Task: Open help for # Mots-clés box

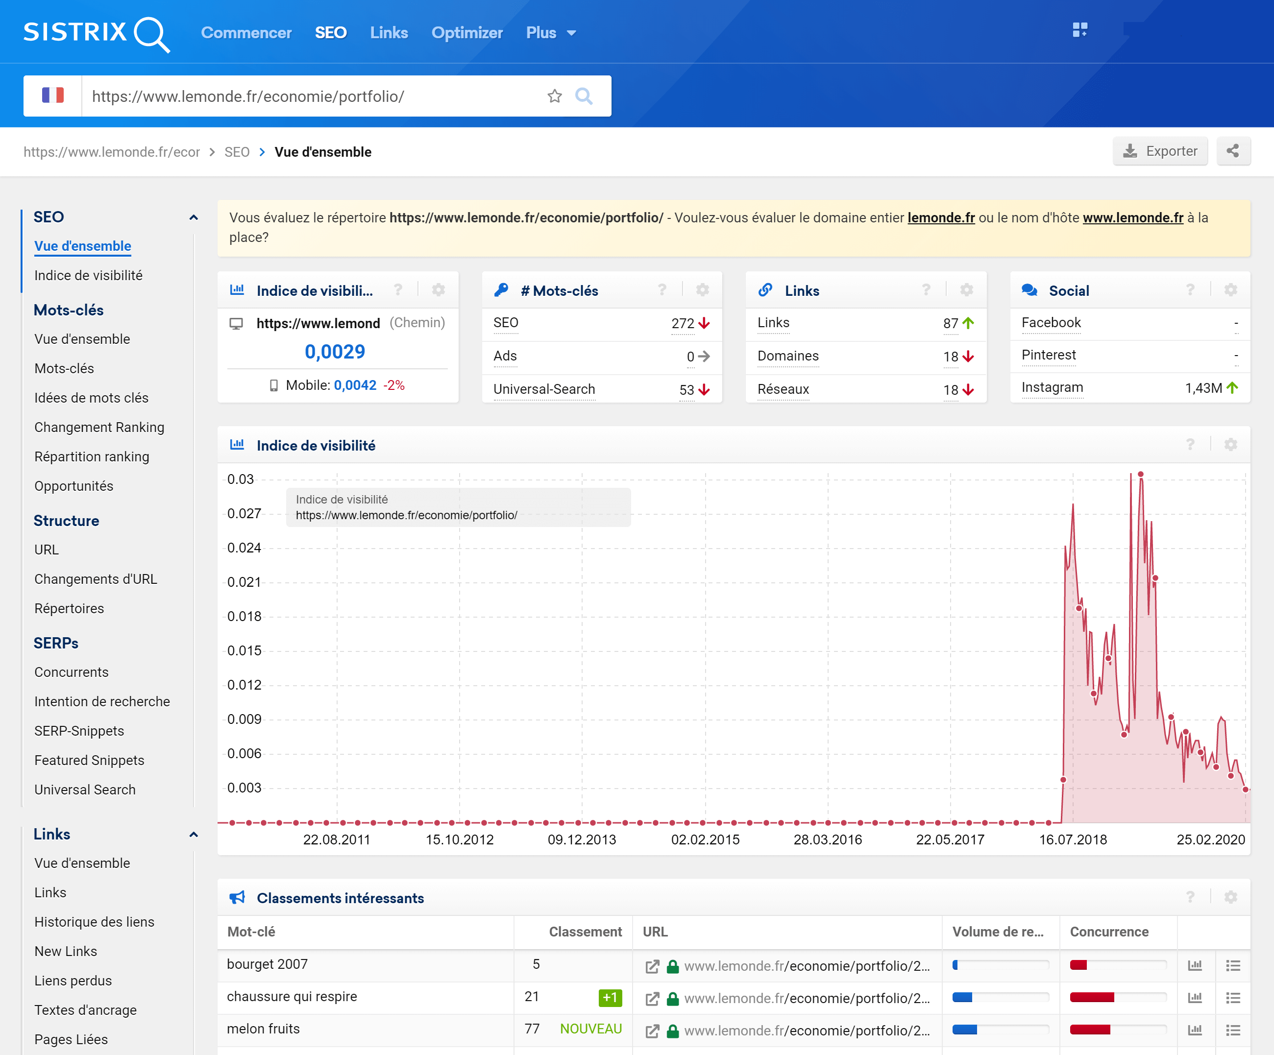Action: click(662, 290)
